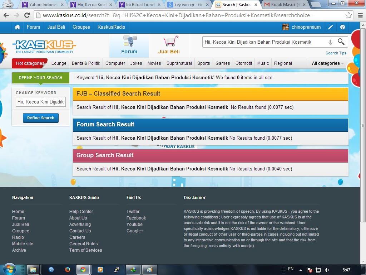This screenshot has width=366, height=275.
Task: Select the Jual Beli shopping cart section
Action: pos(169,45)
